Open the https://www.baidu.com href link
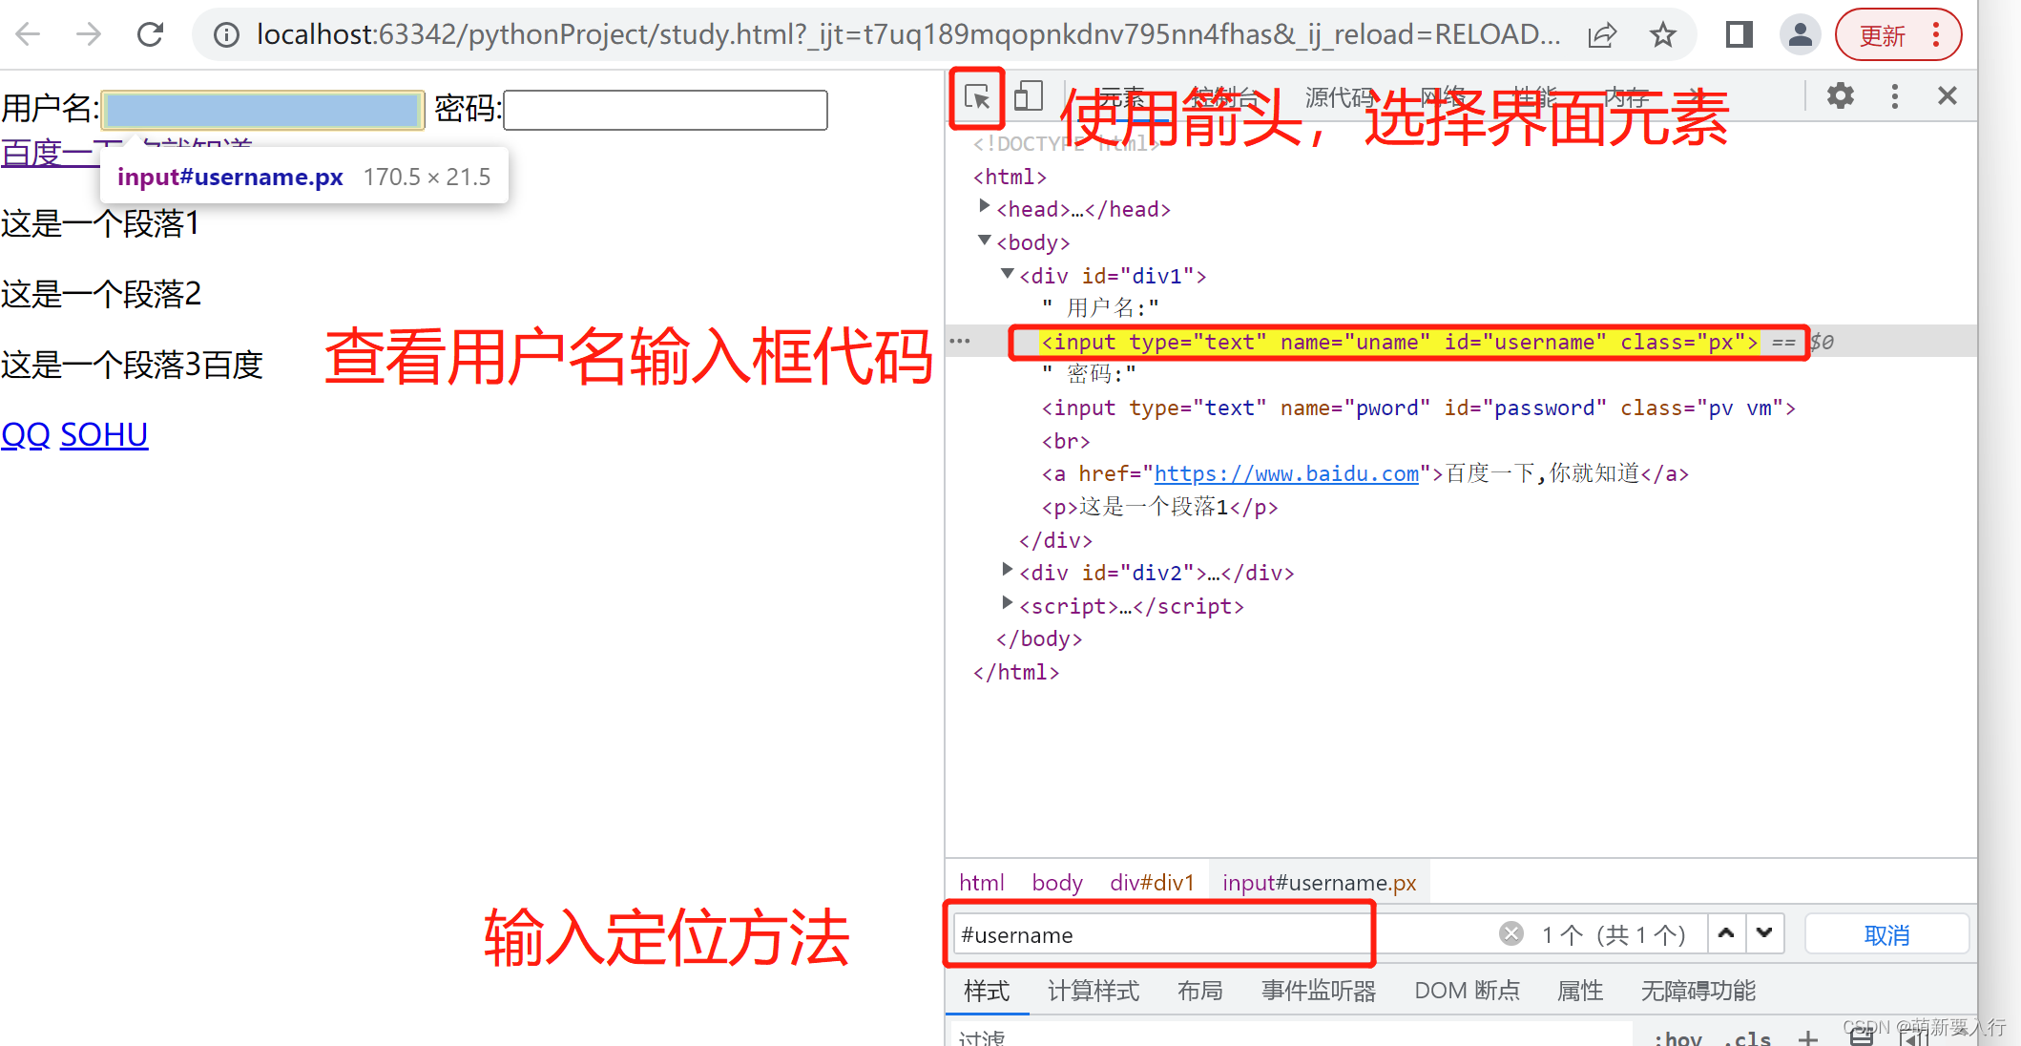Screen dimensions: 2021x1046 pyautogui.click(x=1286, y=473)
